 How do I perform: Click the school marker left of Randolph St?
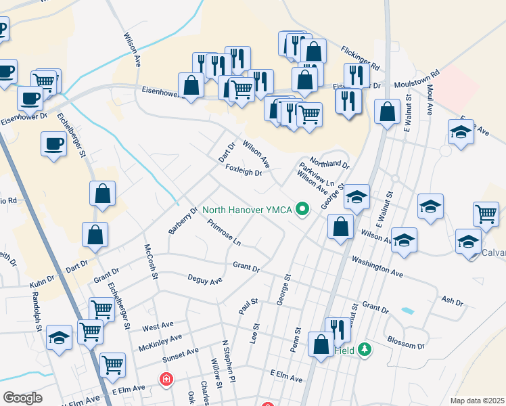60,337
